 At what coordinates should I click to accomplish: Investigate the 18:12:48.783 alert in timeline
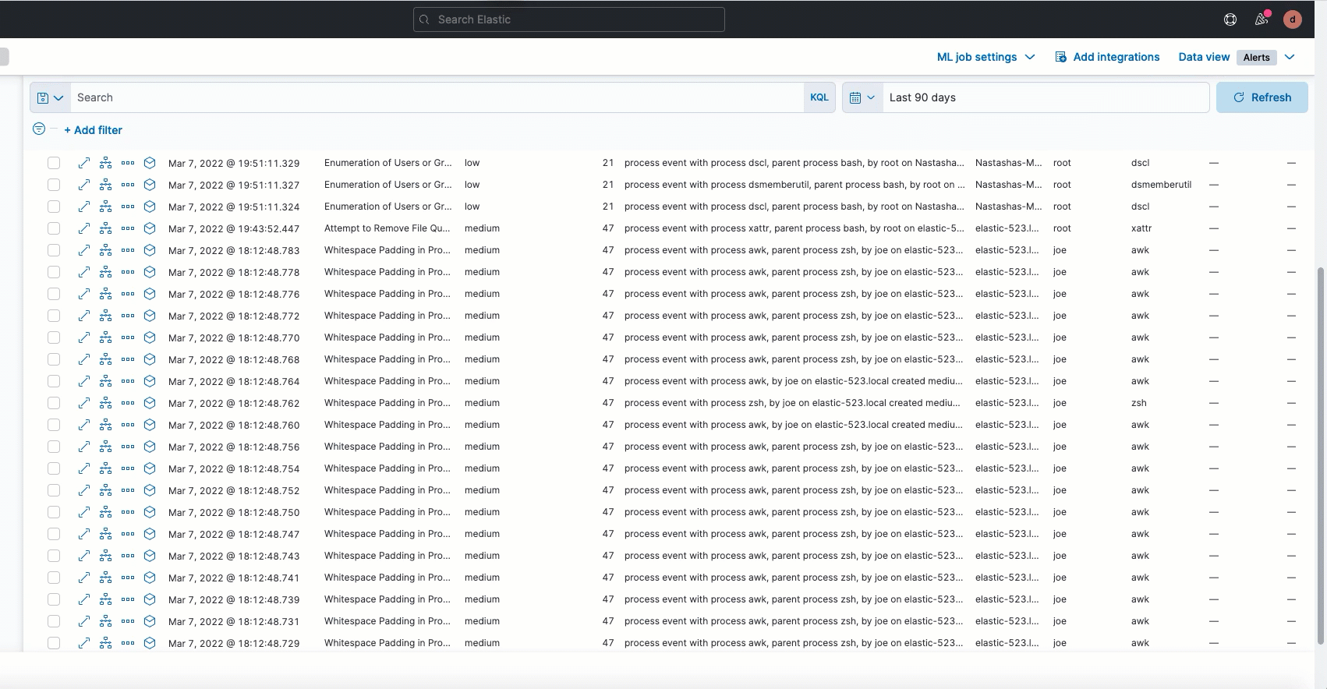point(150,250)
